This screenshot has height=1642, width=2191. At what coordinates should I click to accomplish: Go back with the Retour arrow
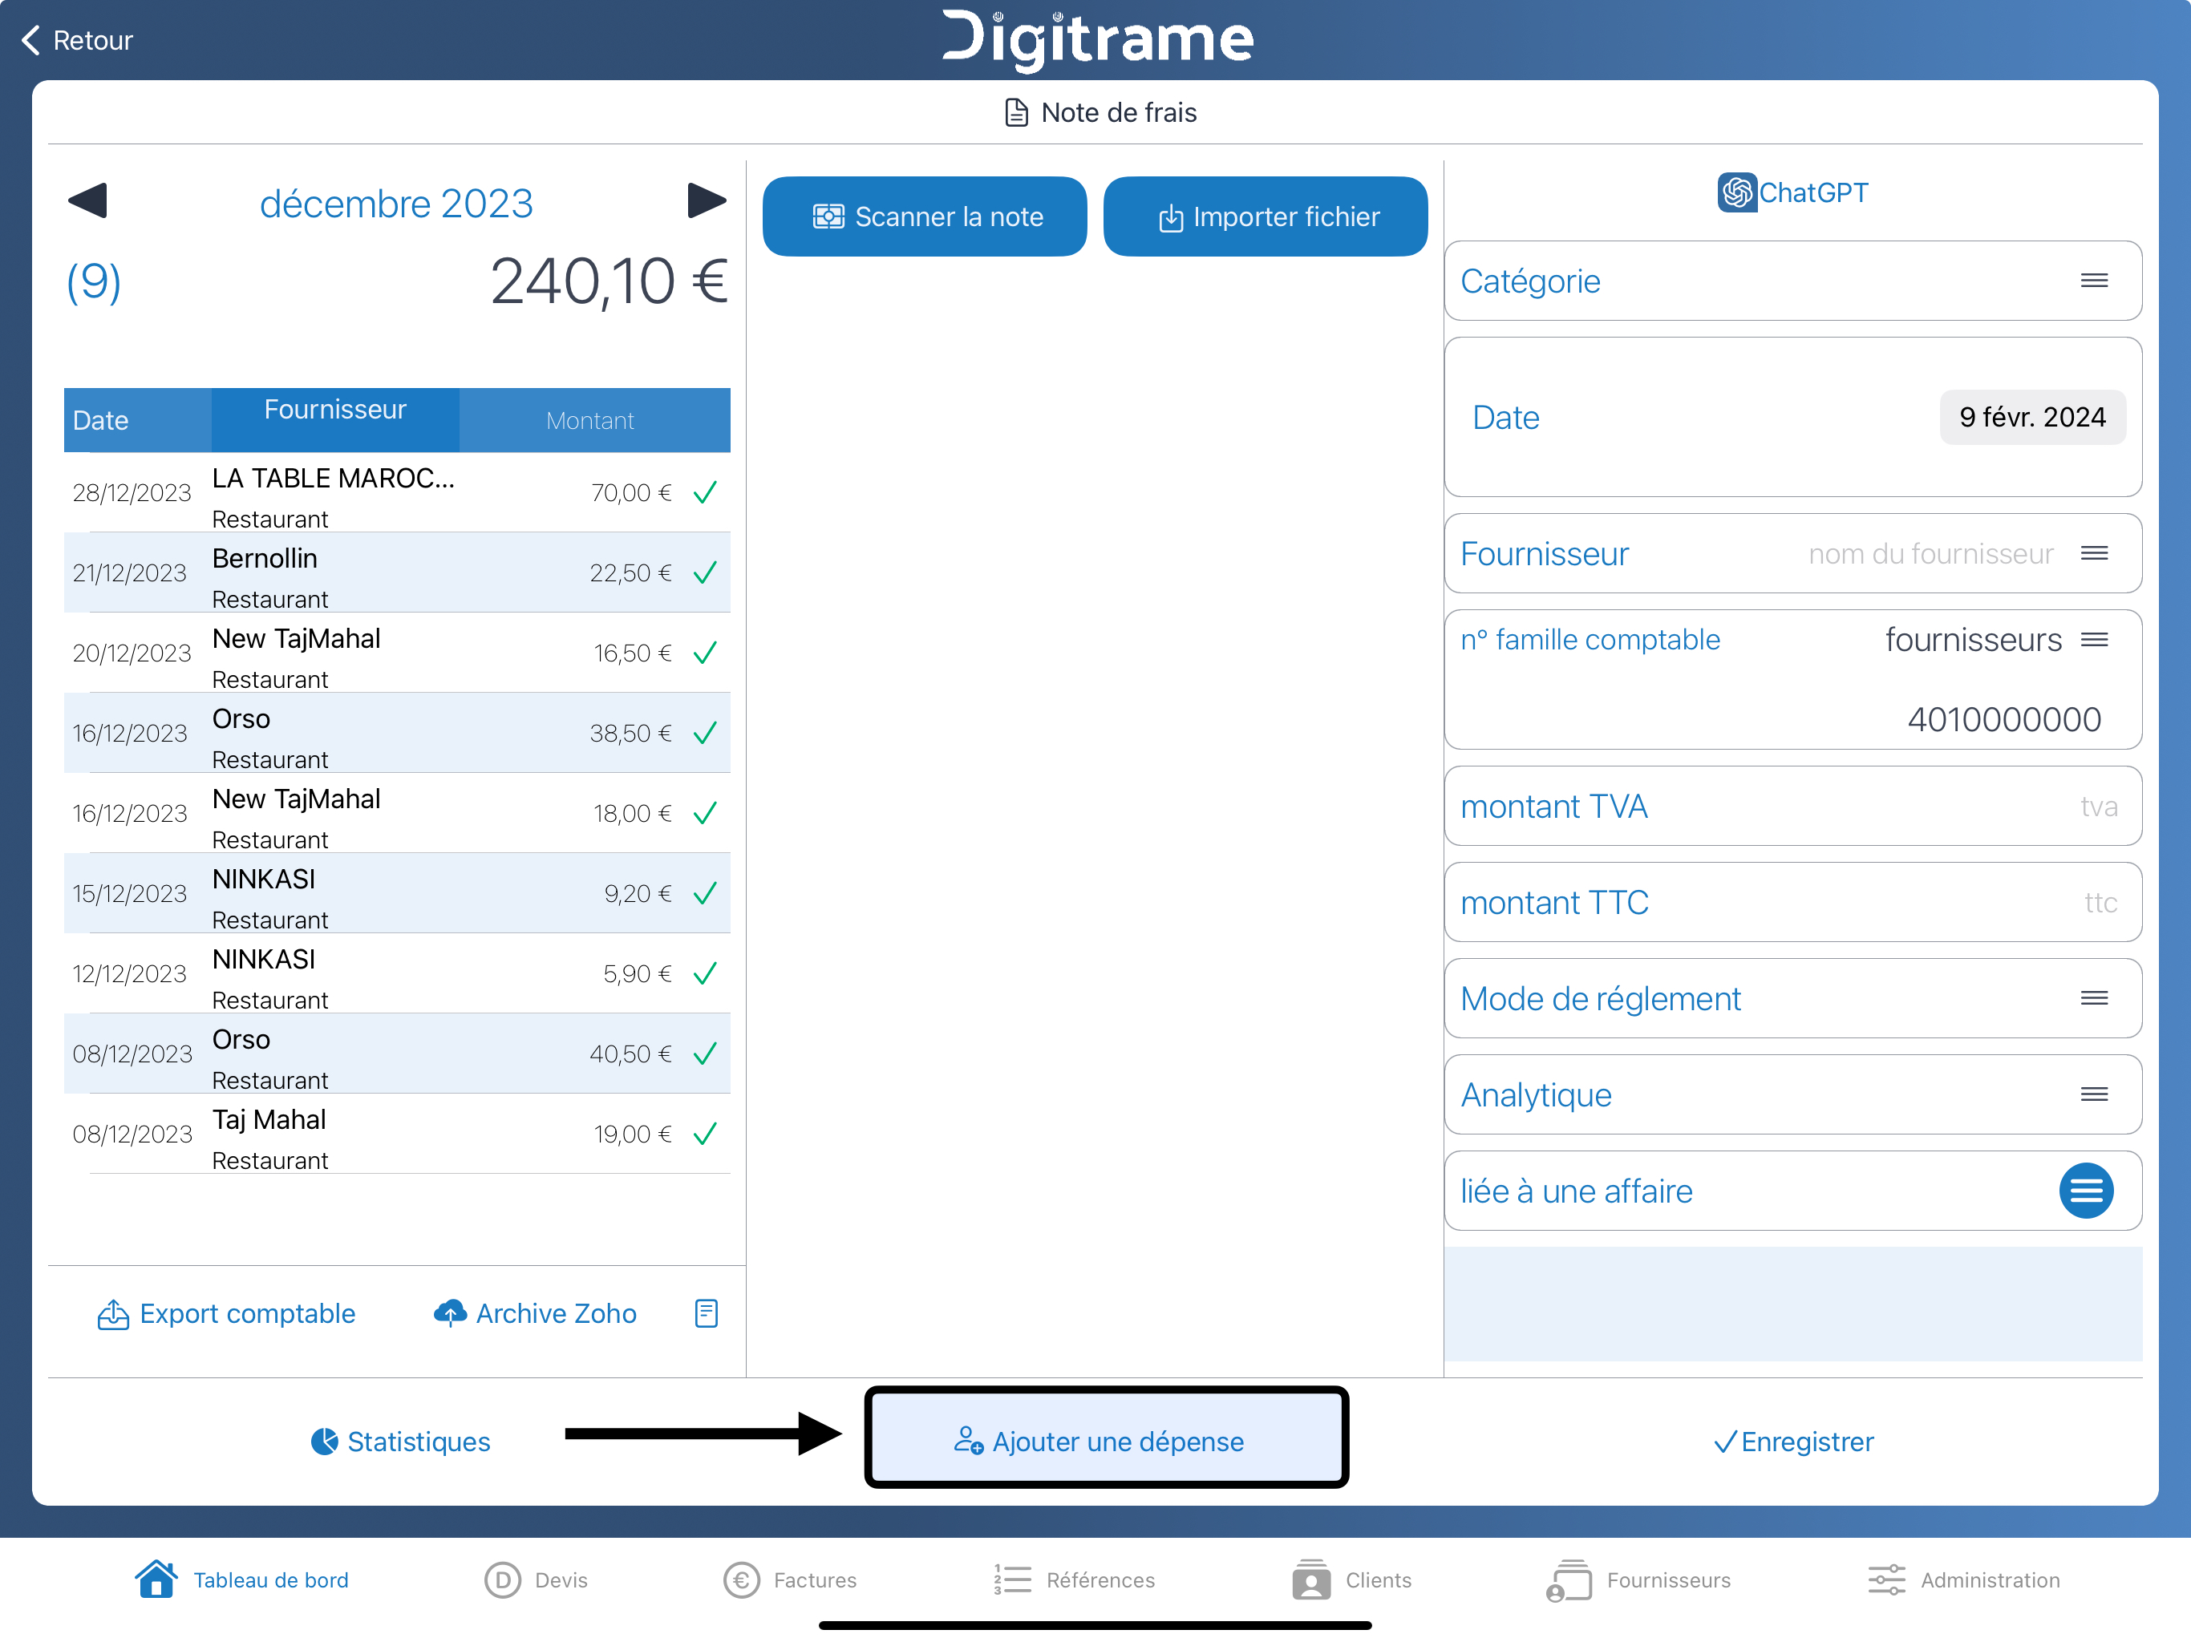pos(76,39)
